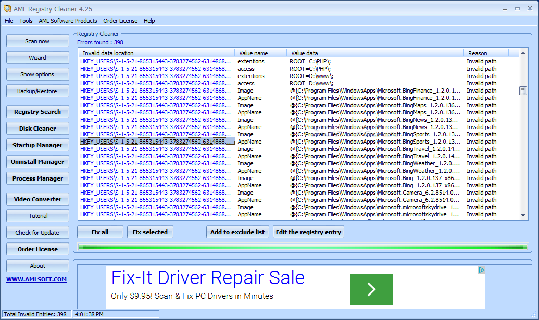Open the Process Manager
Viewport: 539px width, 320px height.
pyautogui.click(x=37, y=178)
